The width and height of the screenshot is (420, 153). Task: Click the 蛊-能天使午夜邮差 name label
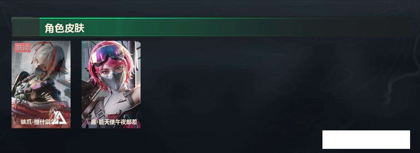coord(114,122)
